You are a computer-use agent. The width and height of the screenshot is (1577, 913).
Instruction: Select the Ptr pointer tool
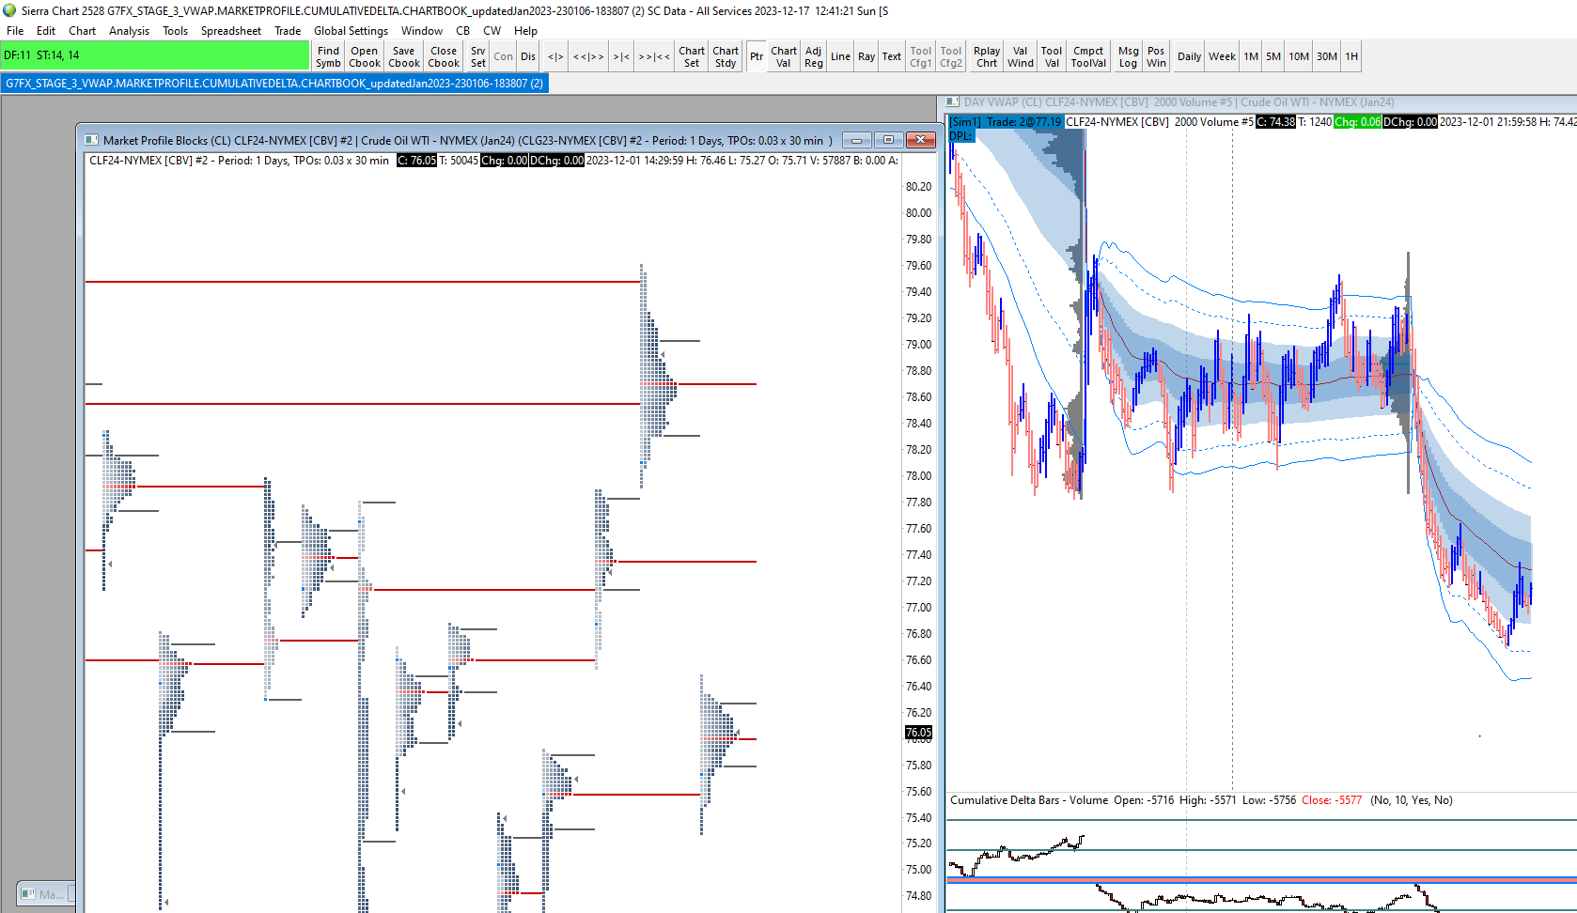(x=757, y=57)
